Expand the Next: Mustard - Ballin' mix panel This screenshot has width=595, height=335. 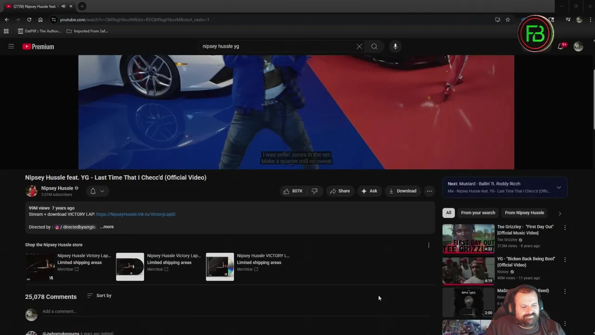pyautogui.click(x=559, y=188)
